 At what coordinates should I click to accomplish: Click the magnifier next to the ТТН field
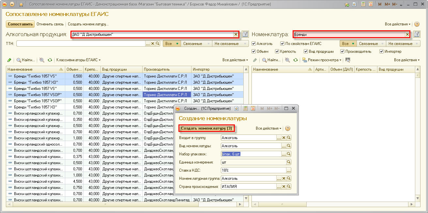click(158, 44)
